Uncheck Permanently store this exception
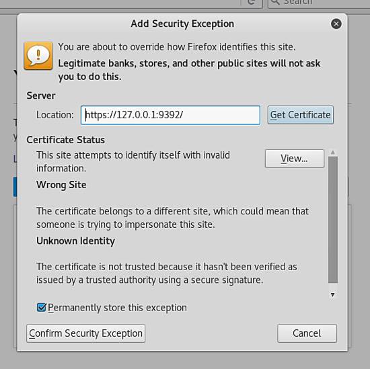 click(x=42, y=307)
